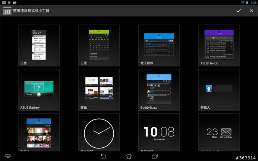
Task: Click the contact avatar icon in 聯絡人 widget
Action: pyautogui.click(x=209, y=89)
